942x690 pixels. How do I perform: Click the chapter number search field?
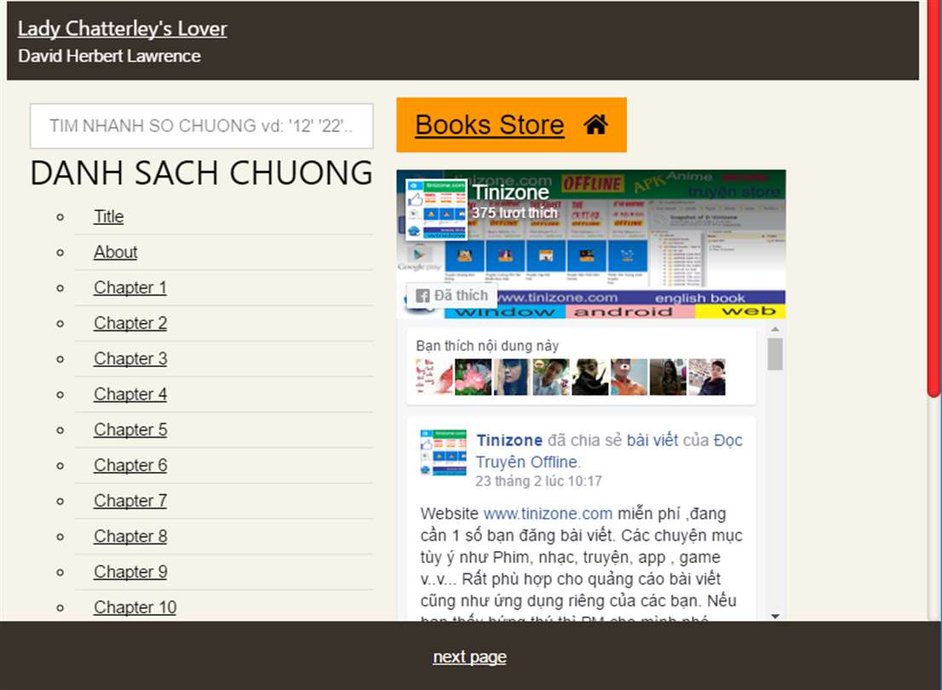point(201,125)
